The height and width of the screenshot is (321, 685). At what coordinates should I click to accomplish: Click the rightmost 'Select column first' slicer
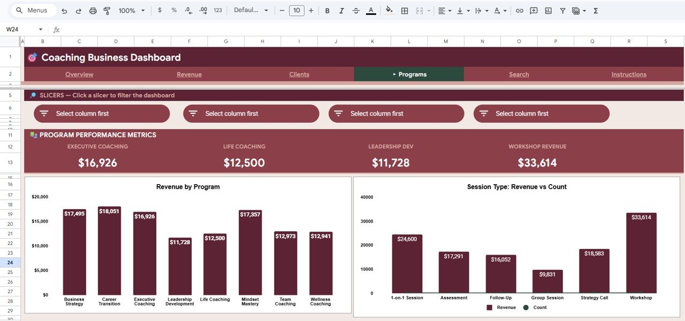tap(542, 113)
